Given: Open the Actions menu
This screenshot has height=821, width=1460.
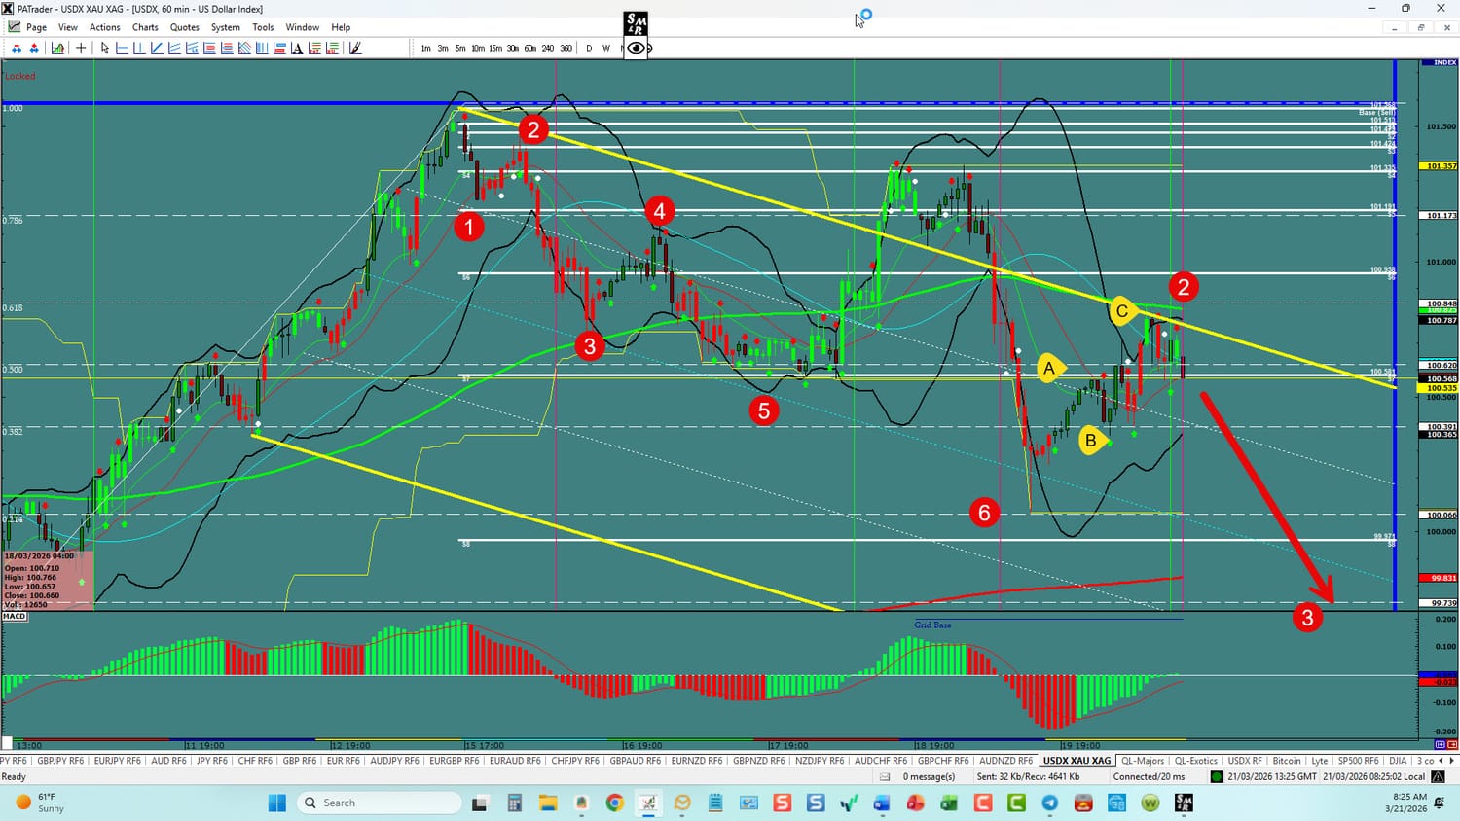Looking at the screenshot, I should (x=105, y=27).
